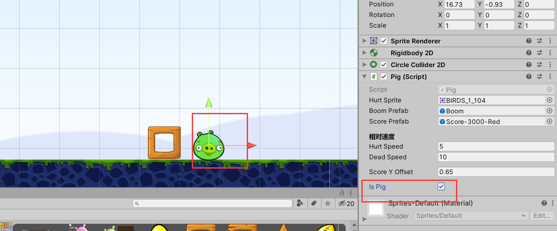The width and height of the screenshot is (557, 231).
Task: Click the favorites star icon in Project panel
Action: 328,203
